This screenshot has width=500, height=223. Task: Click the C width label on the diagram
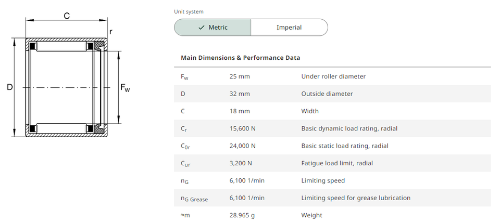[67, 16]
